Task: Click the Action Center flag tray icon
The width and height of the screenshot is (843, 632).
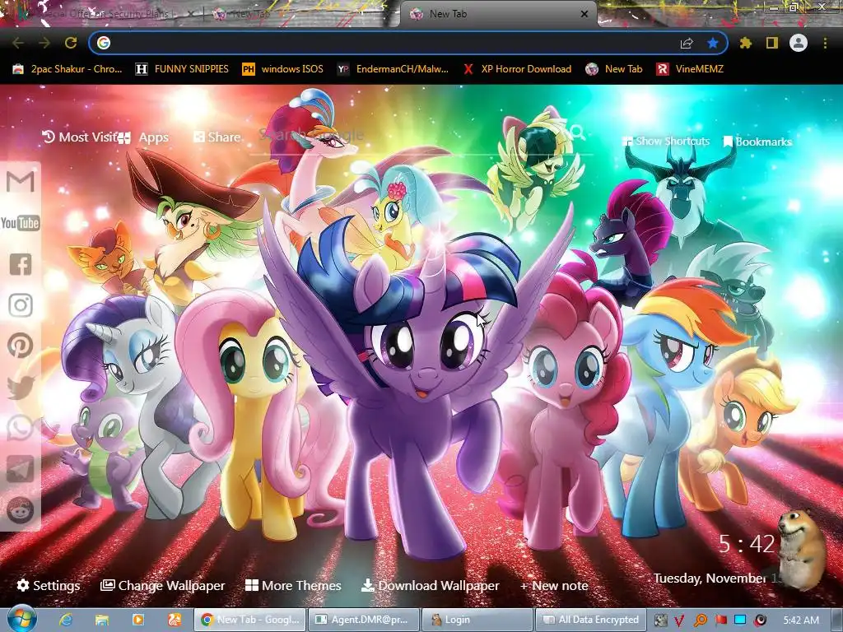Action: pyautogui.click(x=720, y=620)
